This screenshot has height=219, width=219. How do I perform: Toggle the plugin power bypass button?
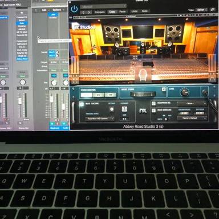[74, 9]
